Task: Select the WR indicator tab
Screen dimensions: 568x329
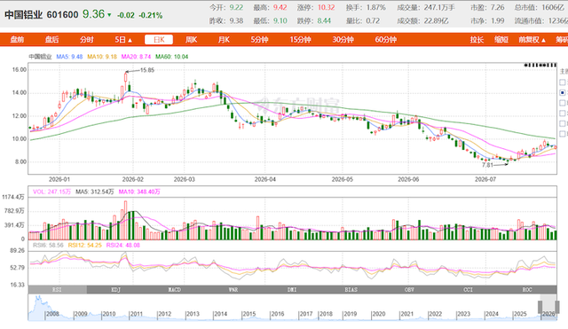Action: pyautogui.click(x=233, y=290)
